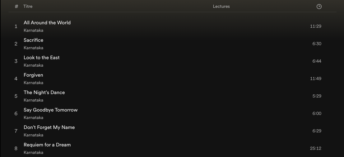344x157 pixels.
Task: Click track number 8
Action: [x=16, y=149]
